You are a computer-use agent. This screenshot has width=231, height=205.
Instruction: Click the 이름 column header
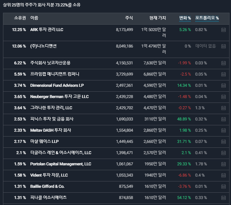(34, 18)
